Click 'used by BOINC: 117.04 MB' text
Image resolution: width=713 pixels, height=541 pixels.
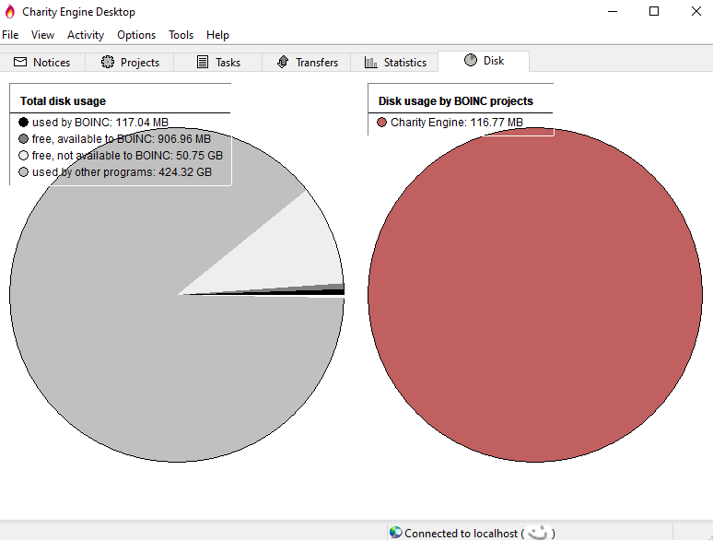pyautogui.click(x=100, y=123)
